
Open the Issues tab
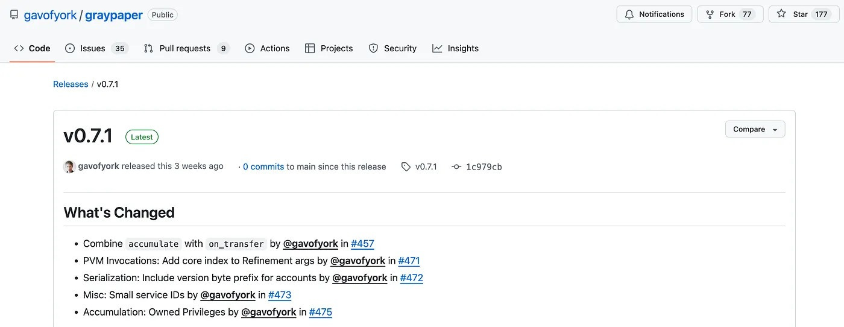click(96, 48)
